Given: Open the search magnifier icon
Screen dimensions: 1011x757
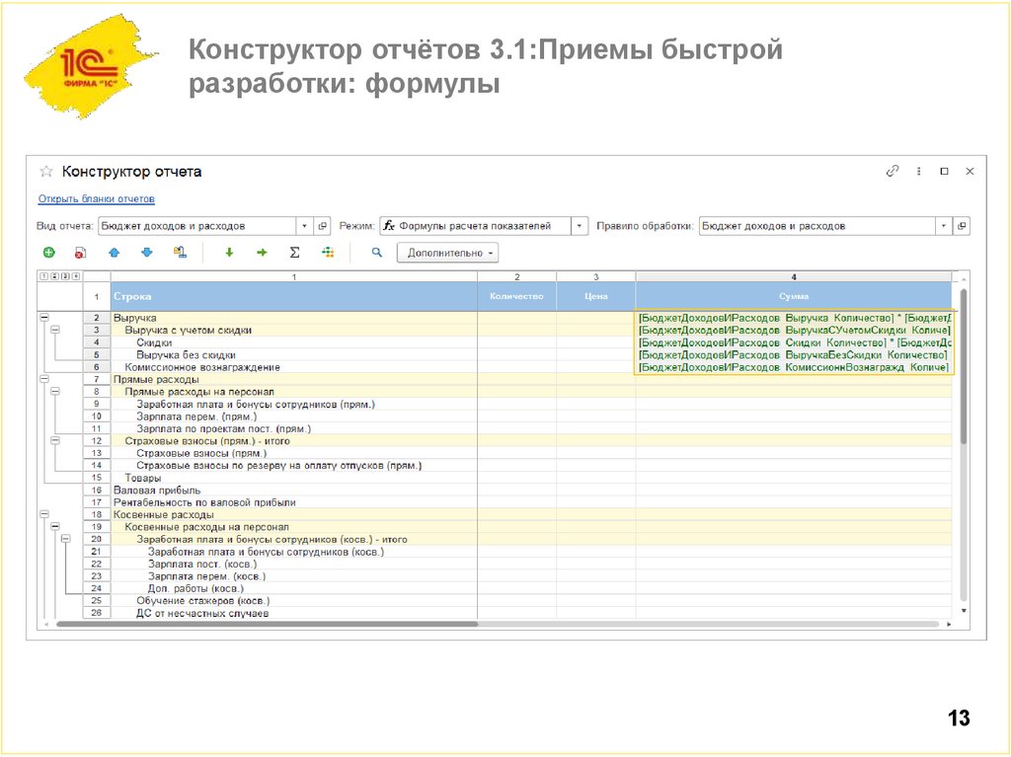Looking at the screenshot, I should pos(376,252).
